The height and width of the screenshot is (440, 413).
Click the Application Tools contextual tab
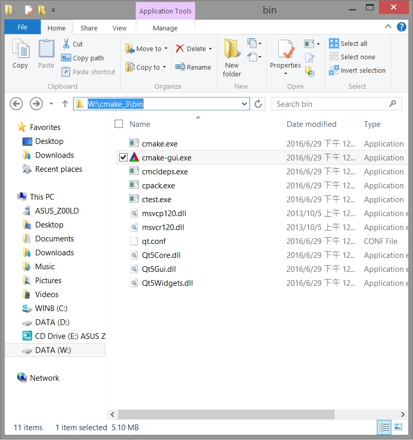pyautogui.click(x=165, y=11)
